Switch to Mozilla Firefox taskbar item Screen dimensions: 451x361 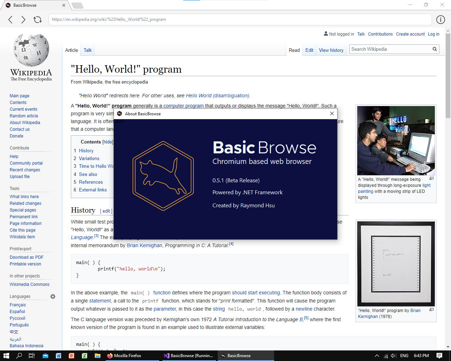click(132, 356)
